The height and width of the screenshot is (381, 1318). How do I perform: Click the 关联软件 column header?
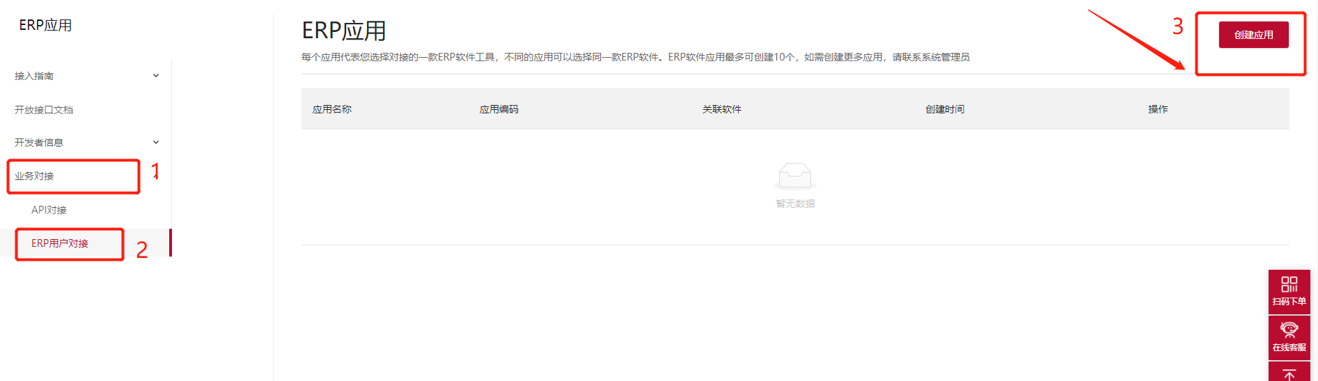(x=722, y=109)
